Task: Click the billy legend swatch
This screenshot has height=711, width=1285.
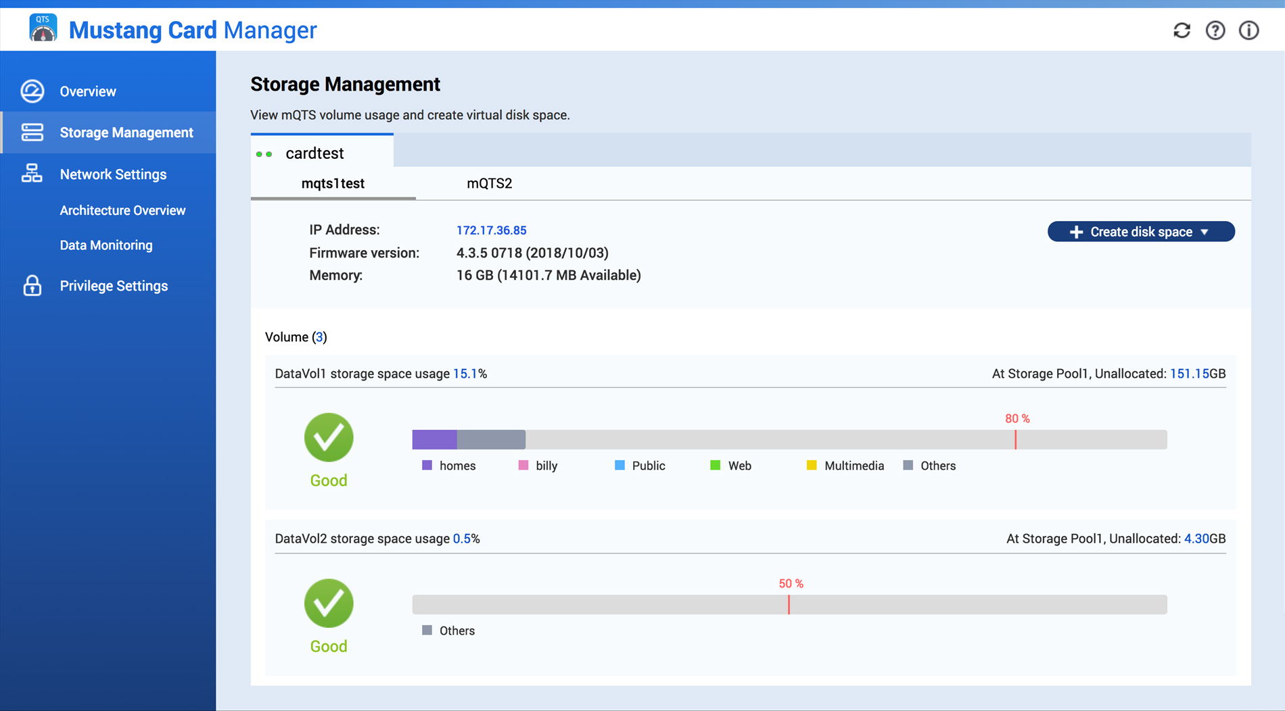Action: point(523,465)
